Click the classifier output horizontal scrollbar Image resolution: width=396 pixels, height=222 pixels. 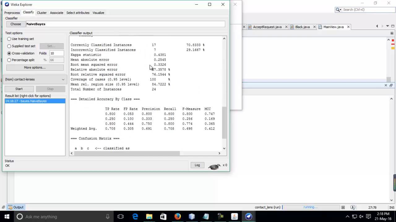pos(127,153)
